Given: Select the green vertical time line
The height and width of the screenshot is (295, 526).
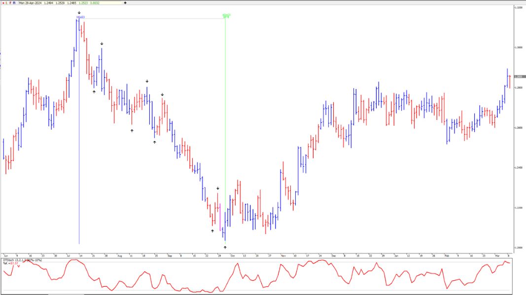Looking at the screenshot, I should click(x=225, y=123).
